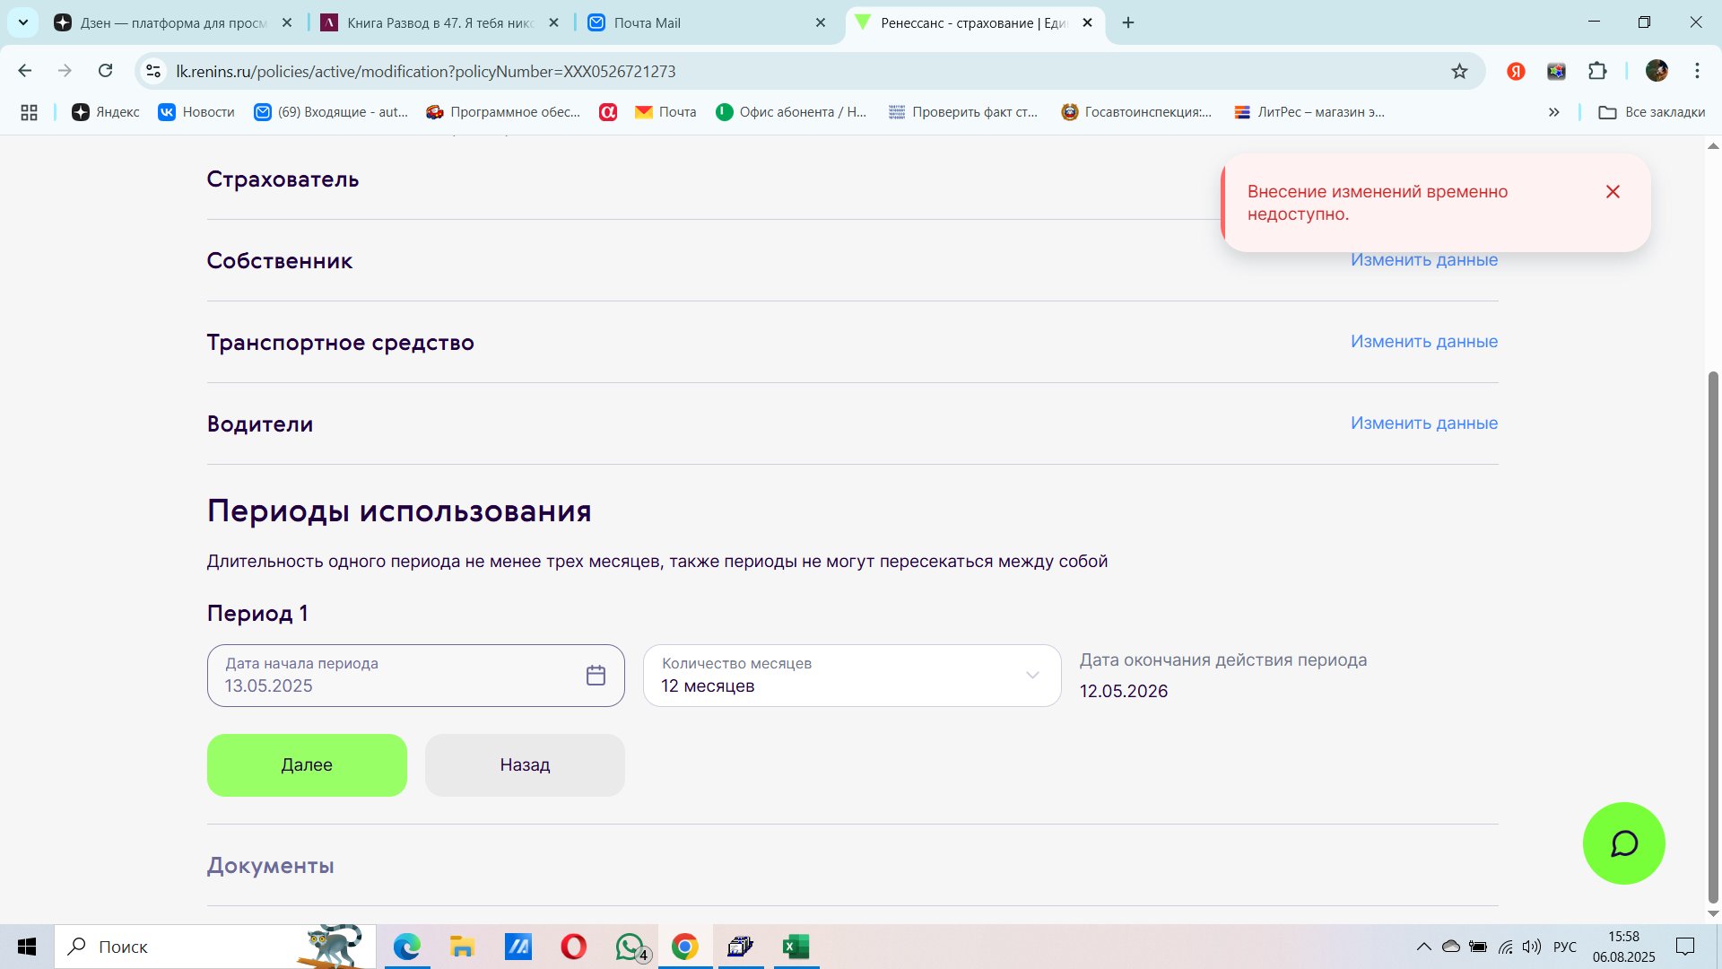Open a new browser tab

(x=1128, y=23)
